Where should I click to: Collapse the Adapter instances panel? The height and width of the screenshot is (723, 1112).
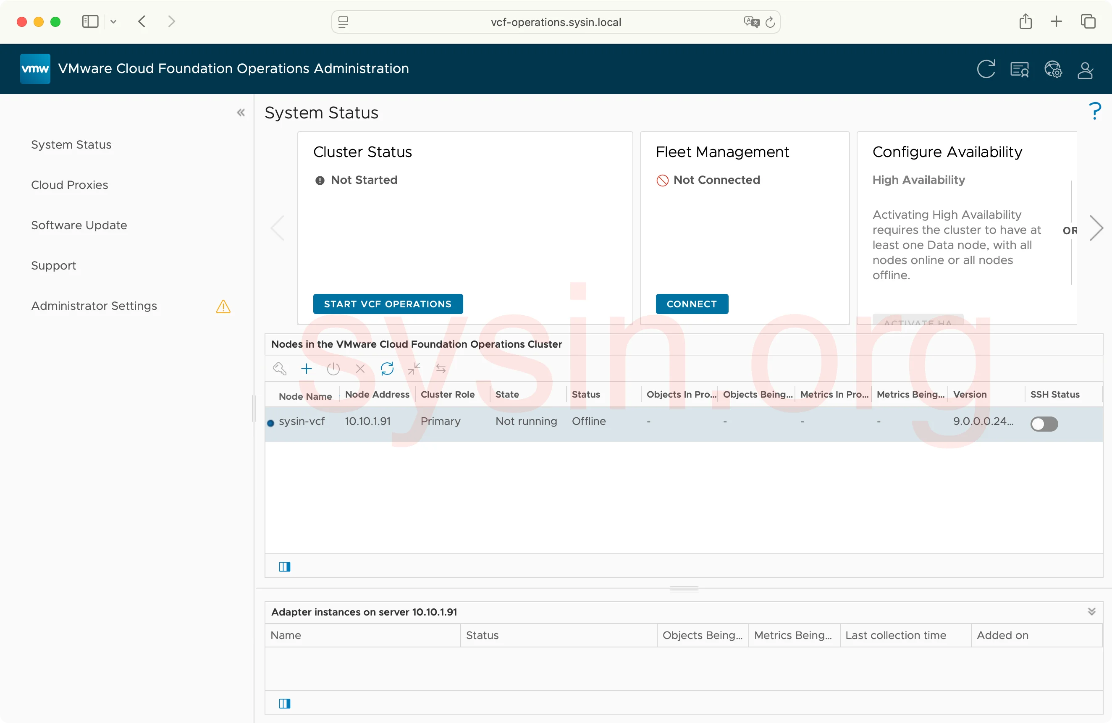click(x=1091, y=611)
